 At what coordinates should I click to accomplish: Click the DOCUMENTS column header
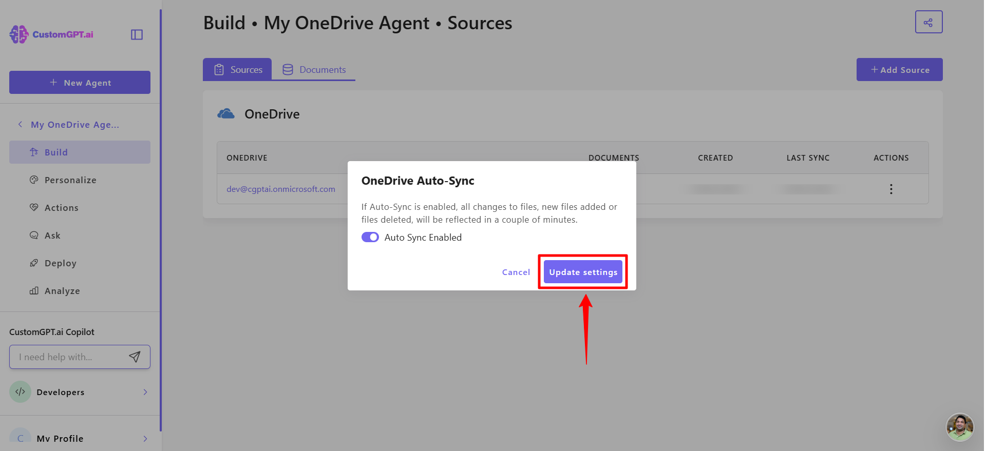(614, 158)
